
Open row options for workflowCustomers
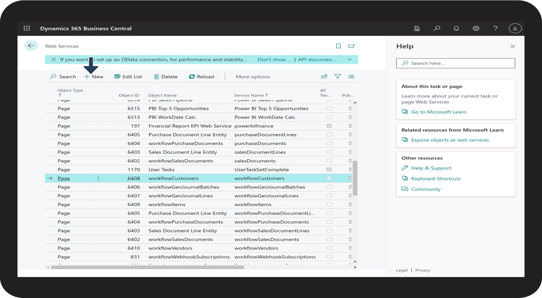point(98,178)
